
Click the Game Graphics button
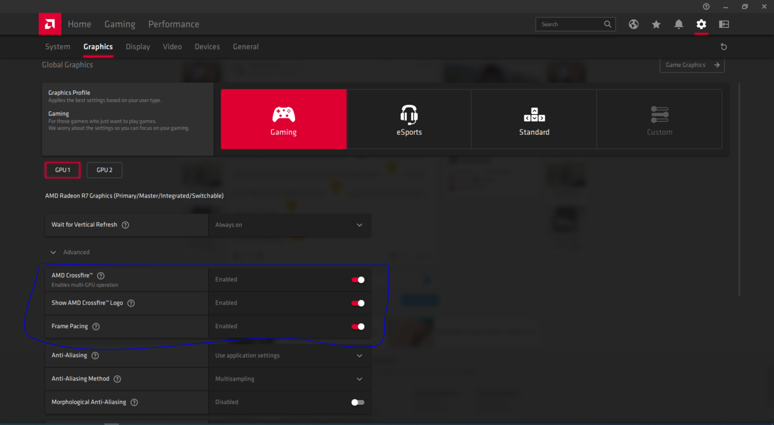point(691,65)
